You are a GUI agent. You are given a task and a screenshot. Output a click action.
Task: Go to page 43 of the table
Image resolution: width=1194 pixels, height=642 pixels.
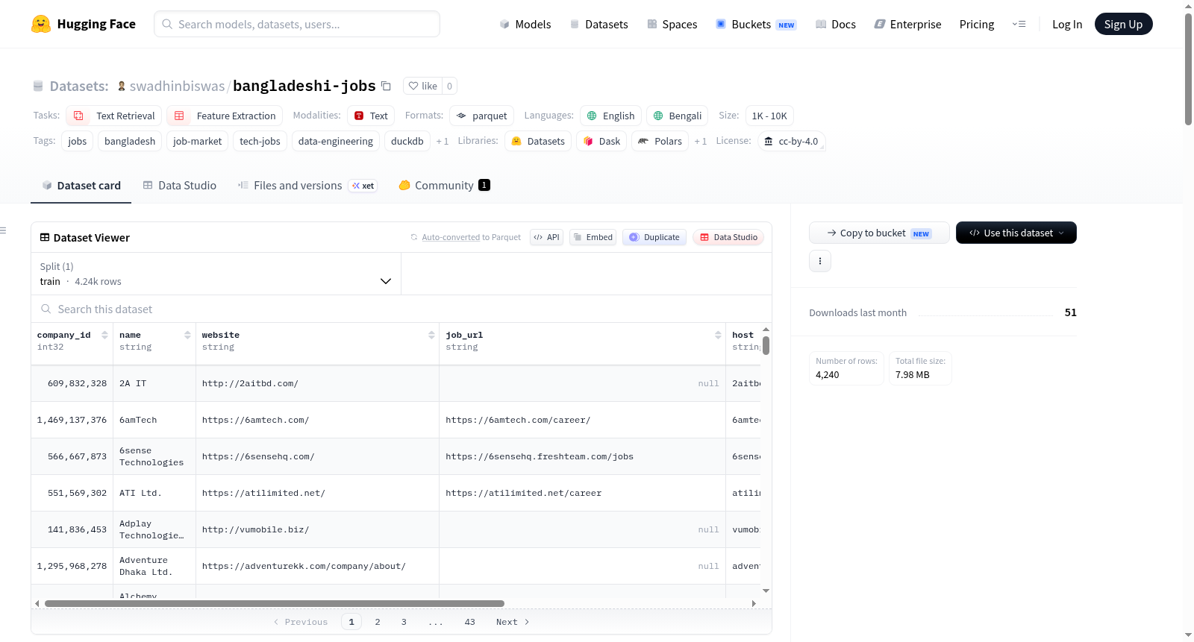pyautogui.click(x=470, y=622)
